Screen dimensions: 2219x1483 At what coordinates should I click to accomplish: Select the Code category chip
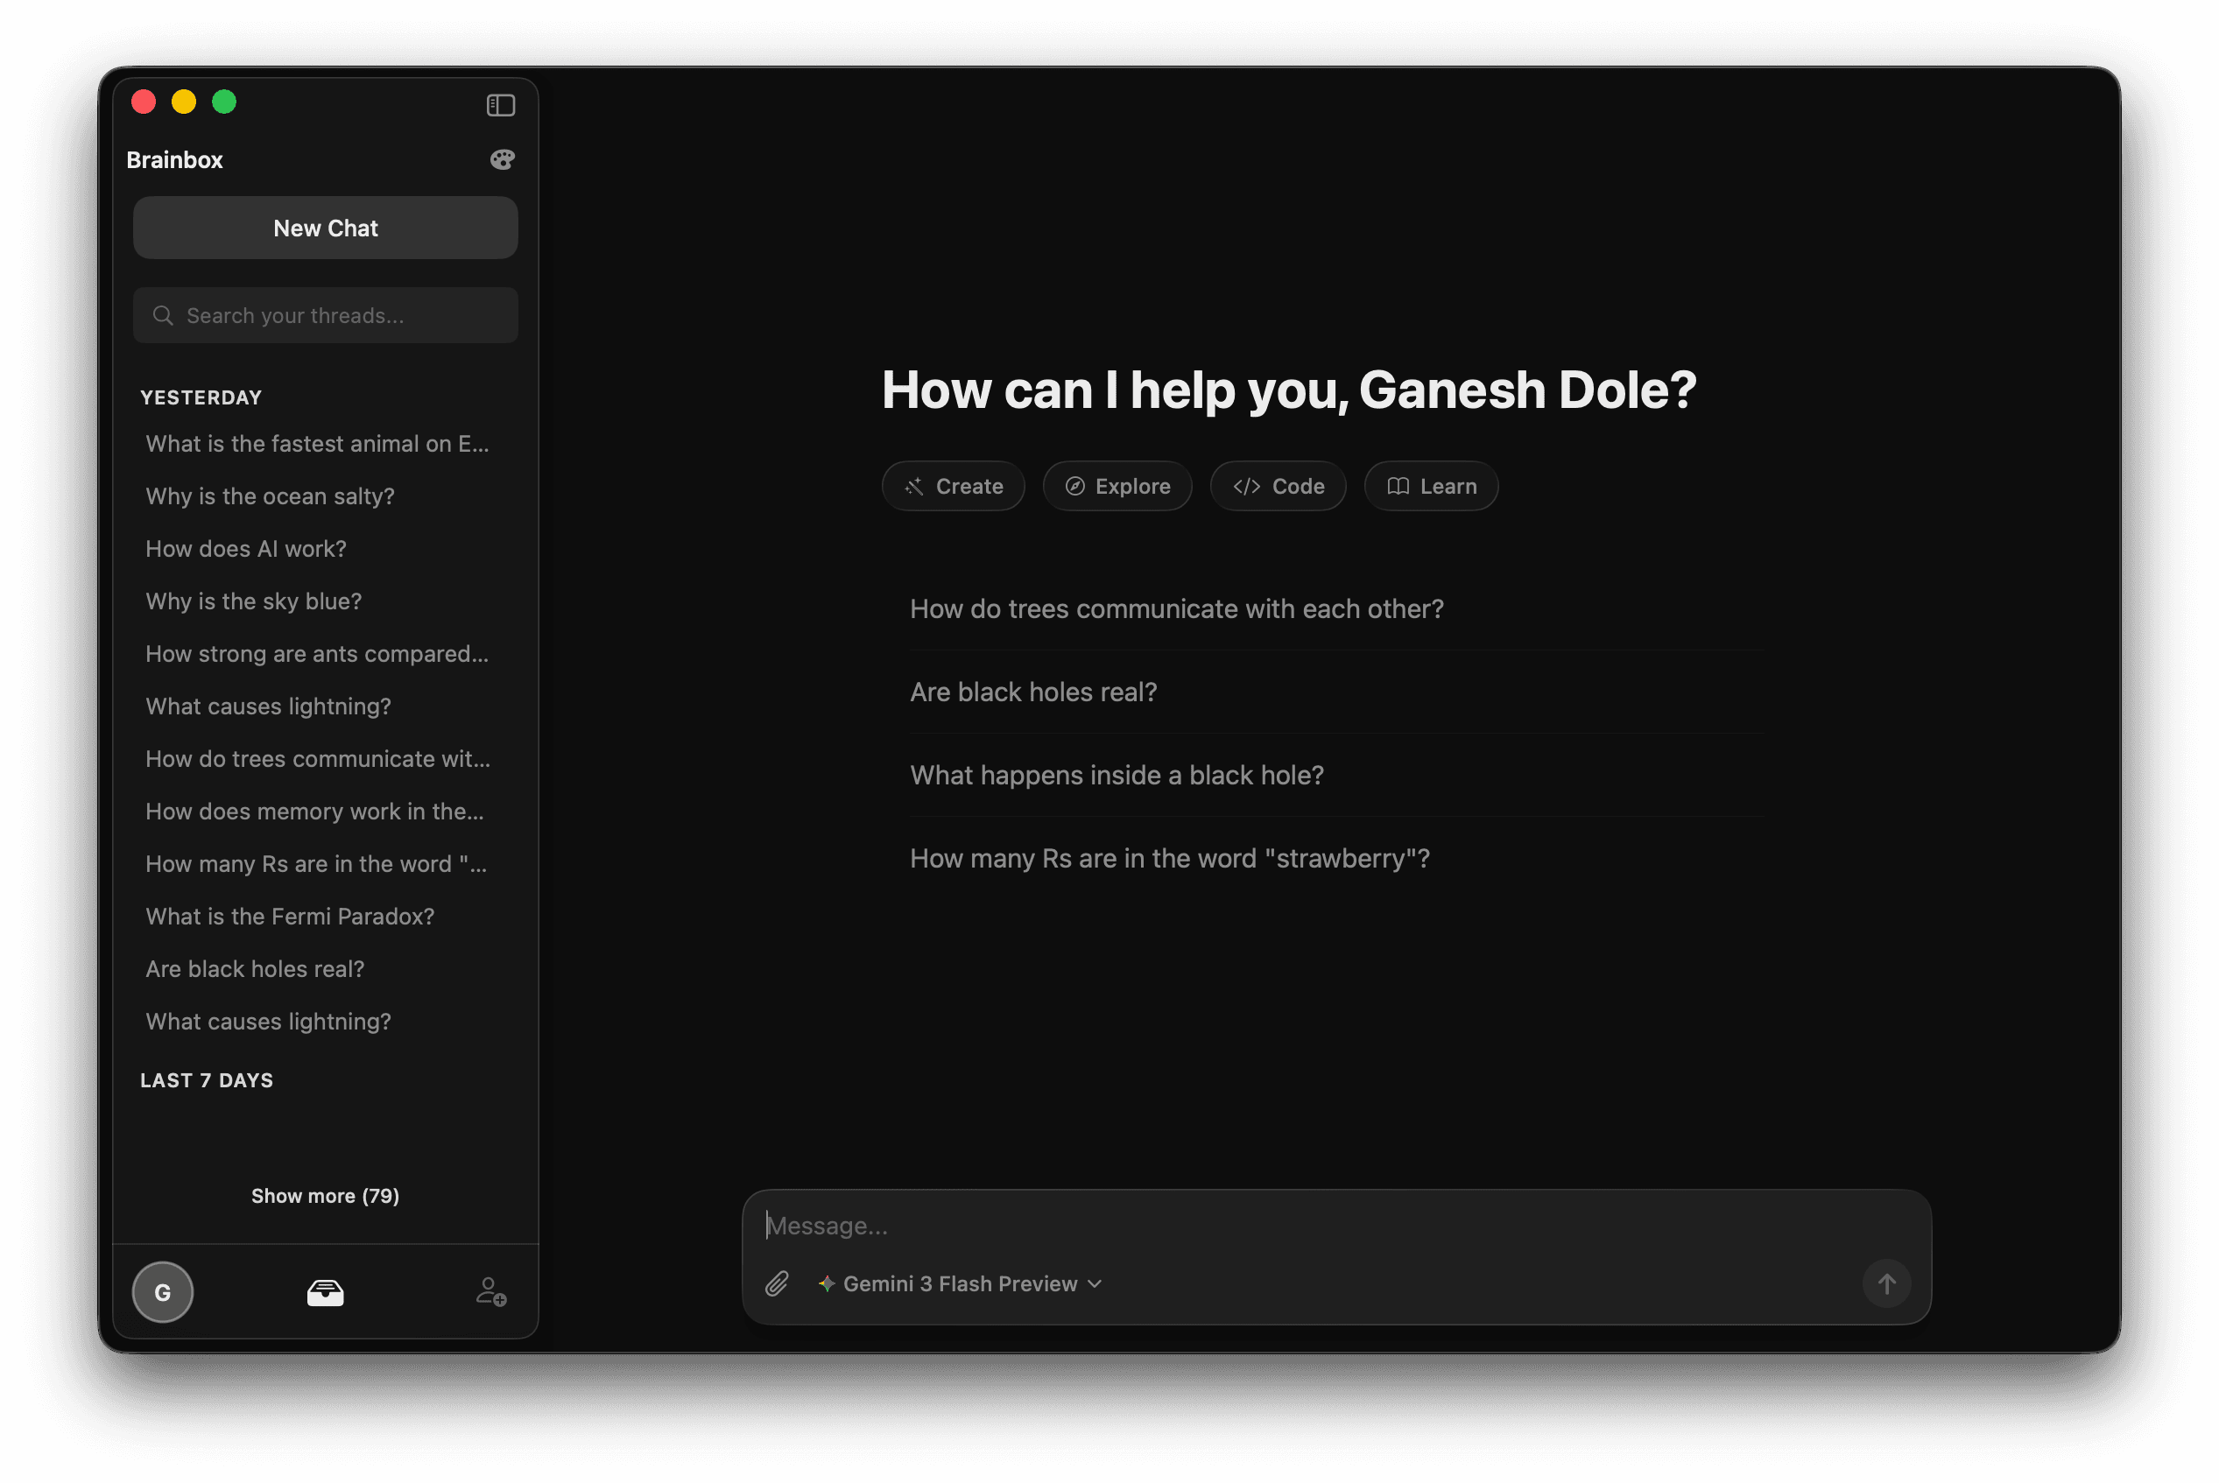coord(1278,486)
